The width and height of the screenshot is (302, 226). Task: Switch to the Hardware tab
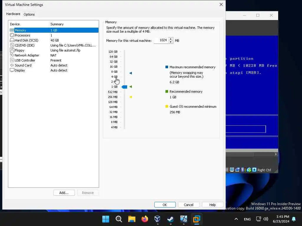(x=13, y=14)
